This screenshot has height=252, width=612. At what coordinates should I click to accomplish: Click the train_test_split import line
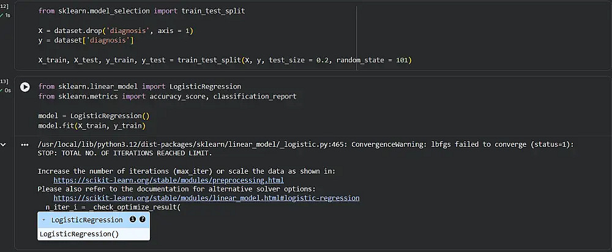pos(141,11)
